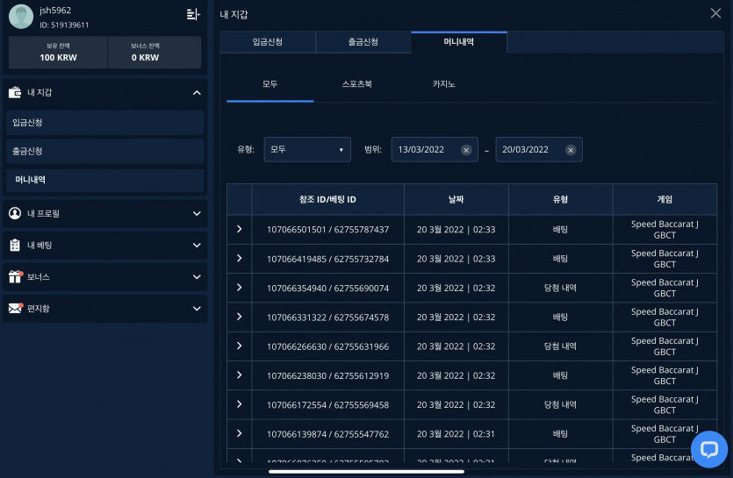Click the 날짜 column header
This screenshot has height=478, width=733.
[456, 199]
